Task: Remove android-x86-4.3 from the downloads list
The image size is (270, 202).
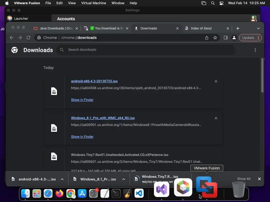Action: click(216, 81)
